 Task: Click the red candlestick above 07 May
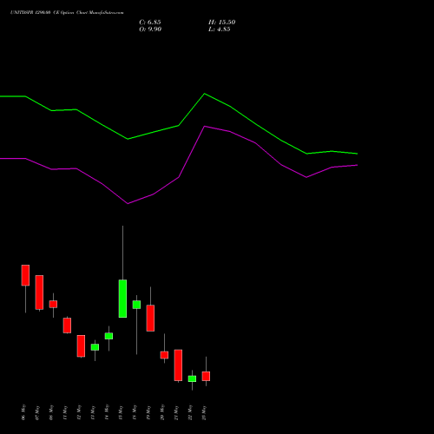click(39, 293)
